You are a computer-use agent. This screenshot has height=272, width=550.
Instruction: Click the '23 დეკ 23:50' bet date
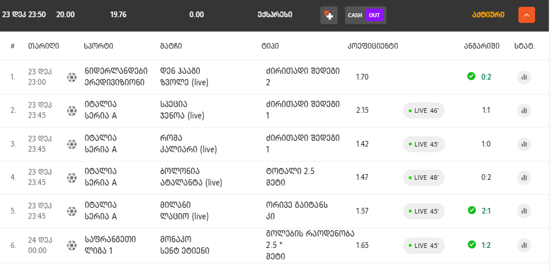(24, 15)
